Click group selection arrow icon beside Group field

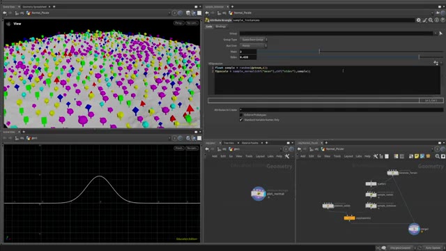[x=440, y=33]
